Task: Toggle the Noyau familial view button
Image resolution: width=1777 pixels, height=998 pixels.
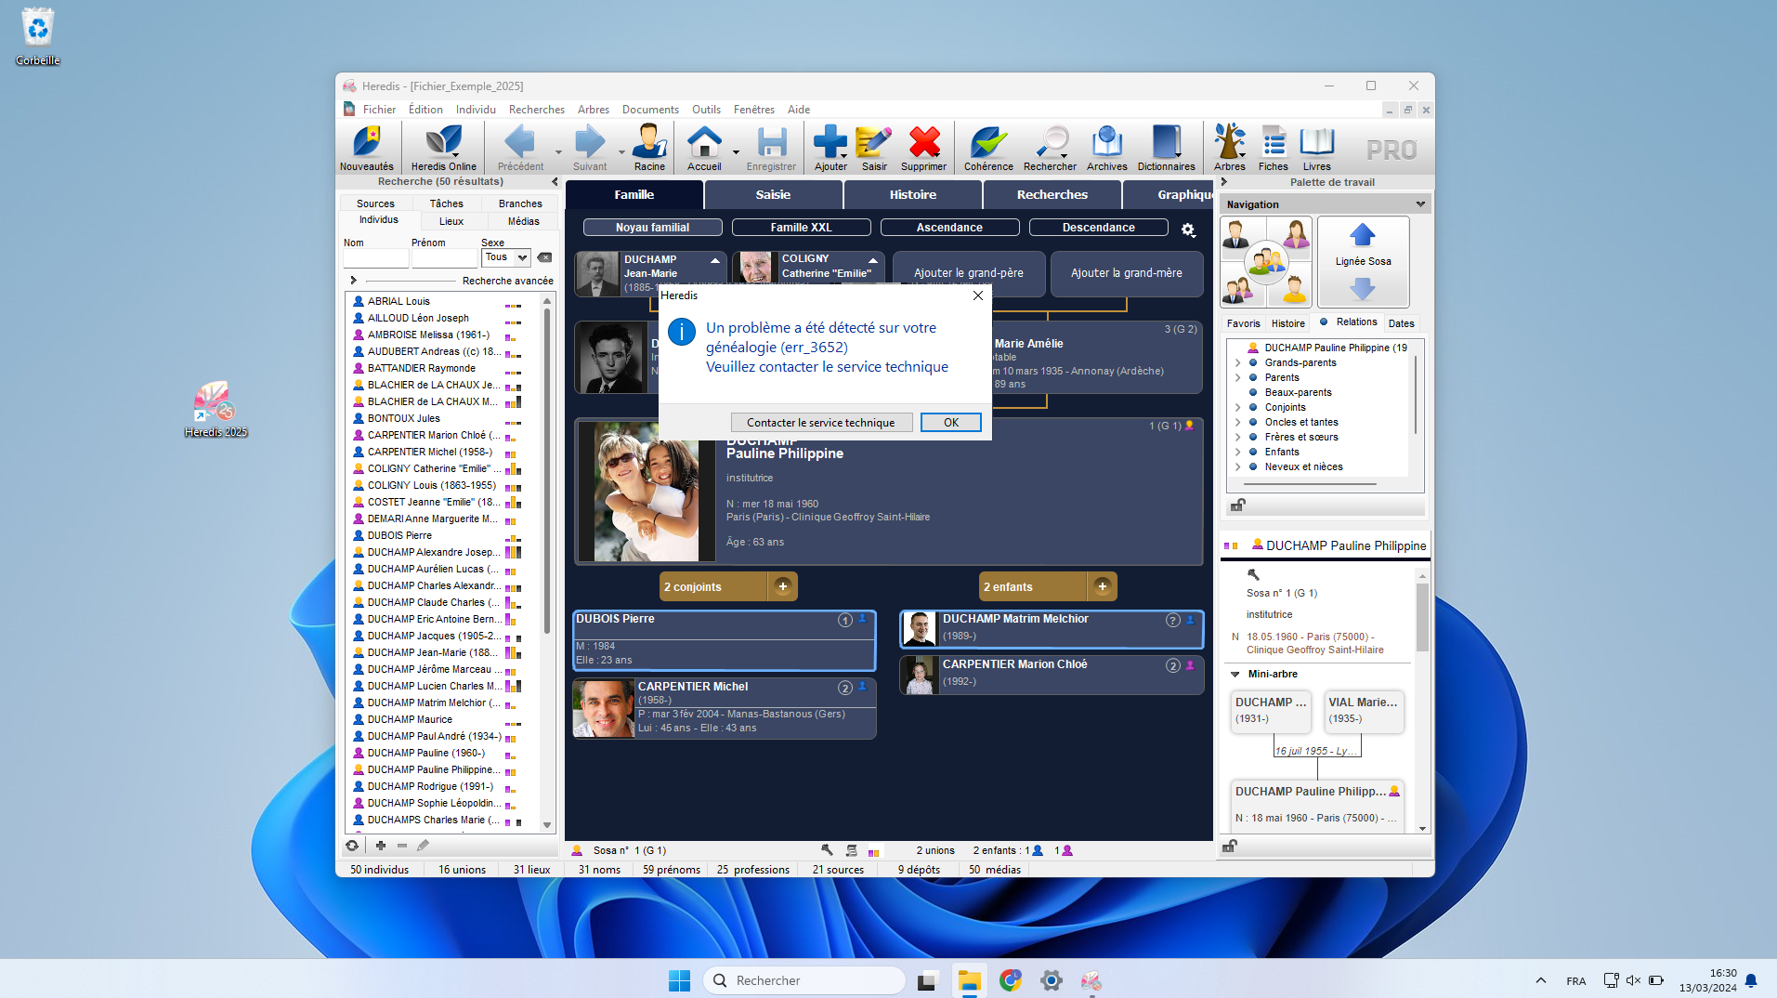Action: tap(652, 228)
